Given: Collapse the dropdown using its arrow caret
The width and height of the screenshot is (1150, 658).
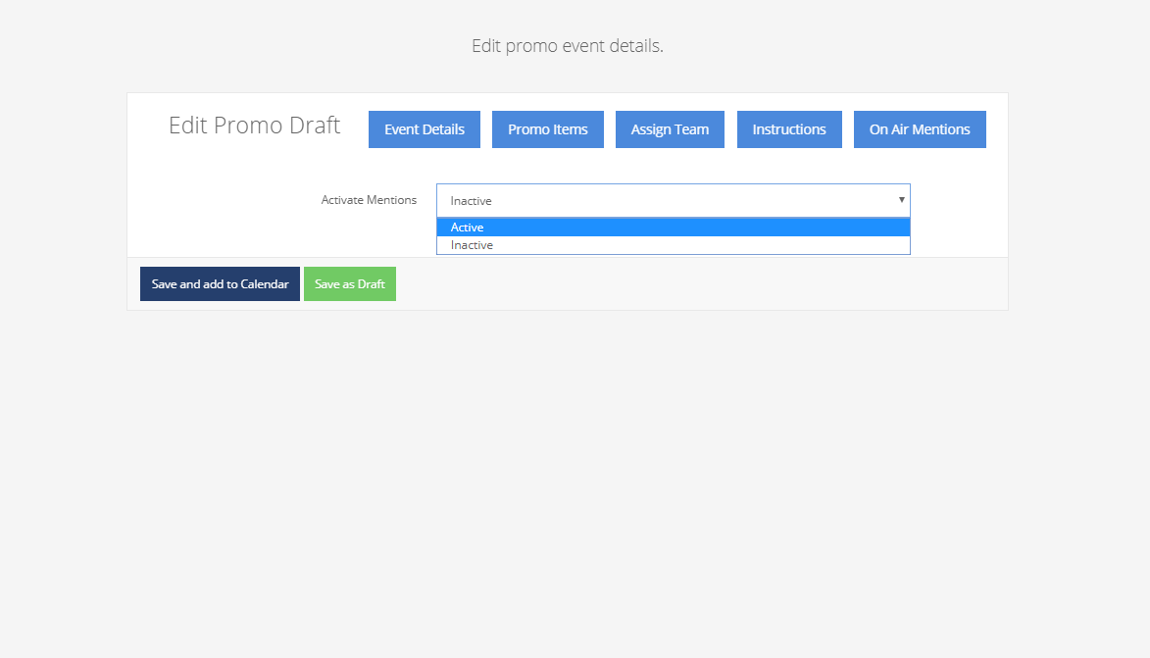Looking at the screenshot, I should (901, 200).
